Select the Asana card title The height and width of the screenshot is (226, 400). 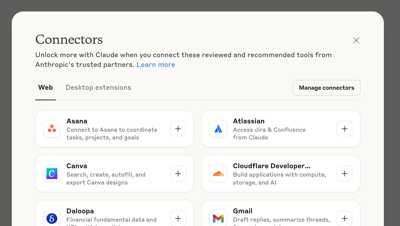(77, 121)
